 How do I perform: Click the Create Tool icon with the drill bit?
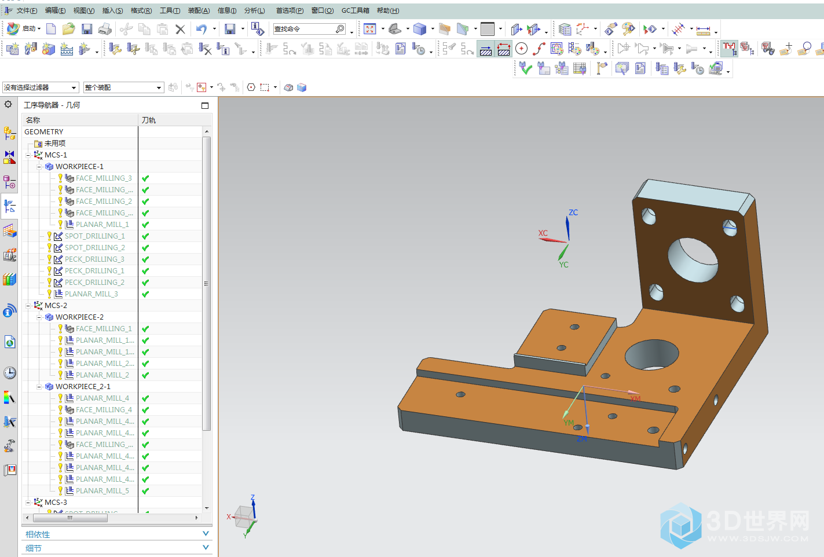tap(31, 49)
